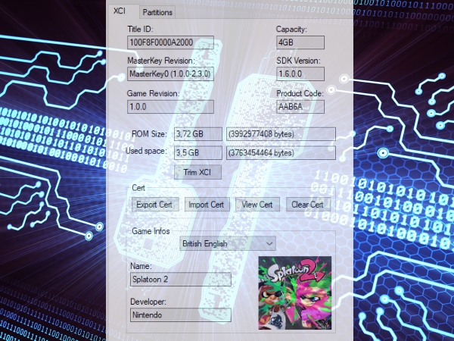
Task: Click the 'ROM Size:' label
Action: pos(149,134)
